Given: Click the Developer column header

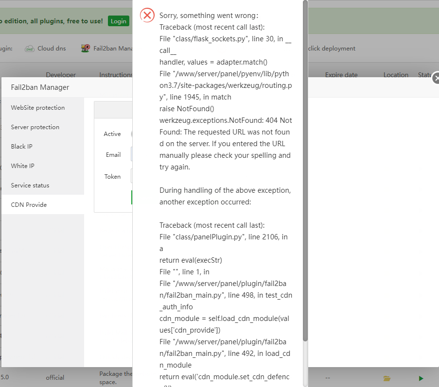Looking at the screenshot, I should [x=61, y=75].
